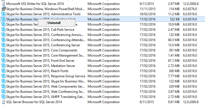Select Skype for Business Server 2015, Reach Fonts
This screenshot has width=205, height=105.
point(37,71)
